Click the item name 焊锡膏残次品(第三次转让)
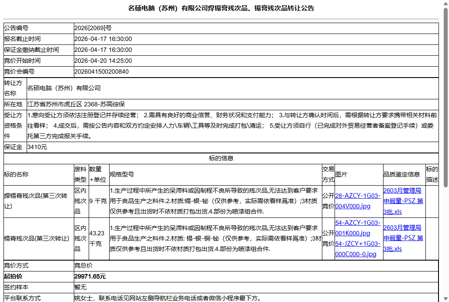This screenshot has height=302, width=449. coord(36,201)
